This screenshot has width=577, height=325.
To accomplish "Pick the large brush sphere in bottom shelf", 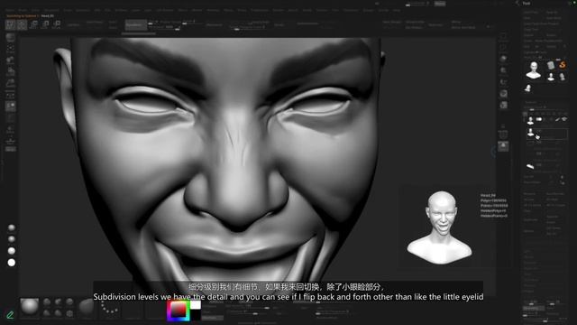I will 30,307.
